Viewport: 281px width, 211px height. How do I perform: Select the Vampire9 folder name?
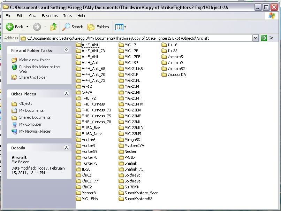click(x=175, y=63)
